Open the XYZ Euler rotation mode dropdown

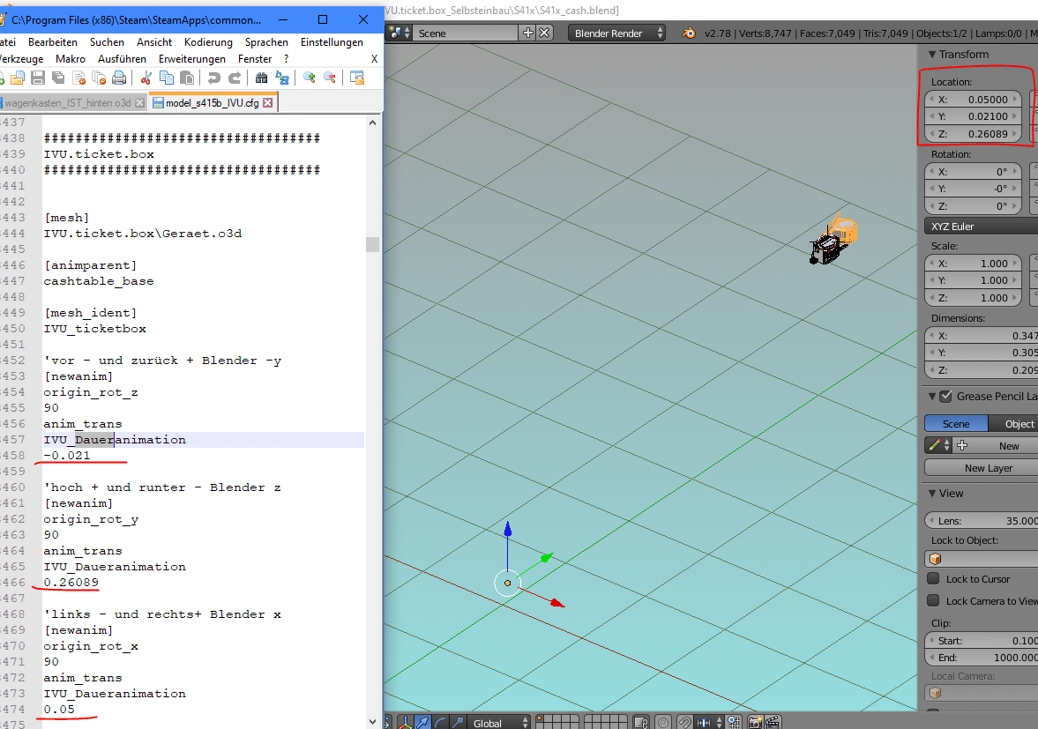click(979, 227)
